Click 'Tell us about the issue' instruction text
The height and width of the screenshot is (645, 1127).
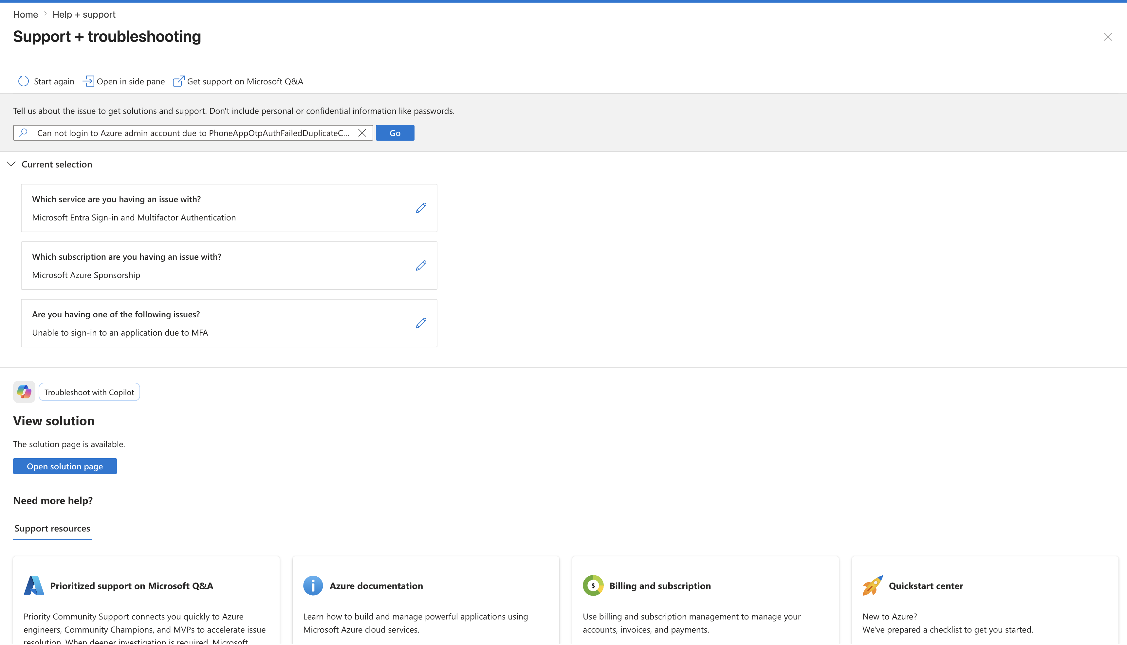[234, 111]
